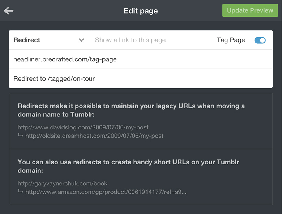Click the back arrow icon

click(9, 11)
